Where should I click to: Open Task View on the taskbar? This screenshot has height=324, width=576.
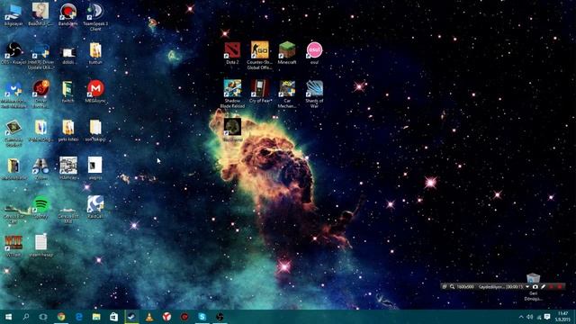point(43,317)
